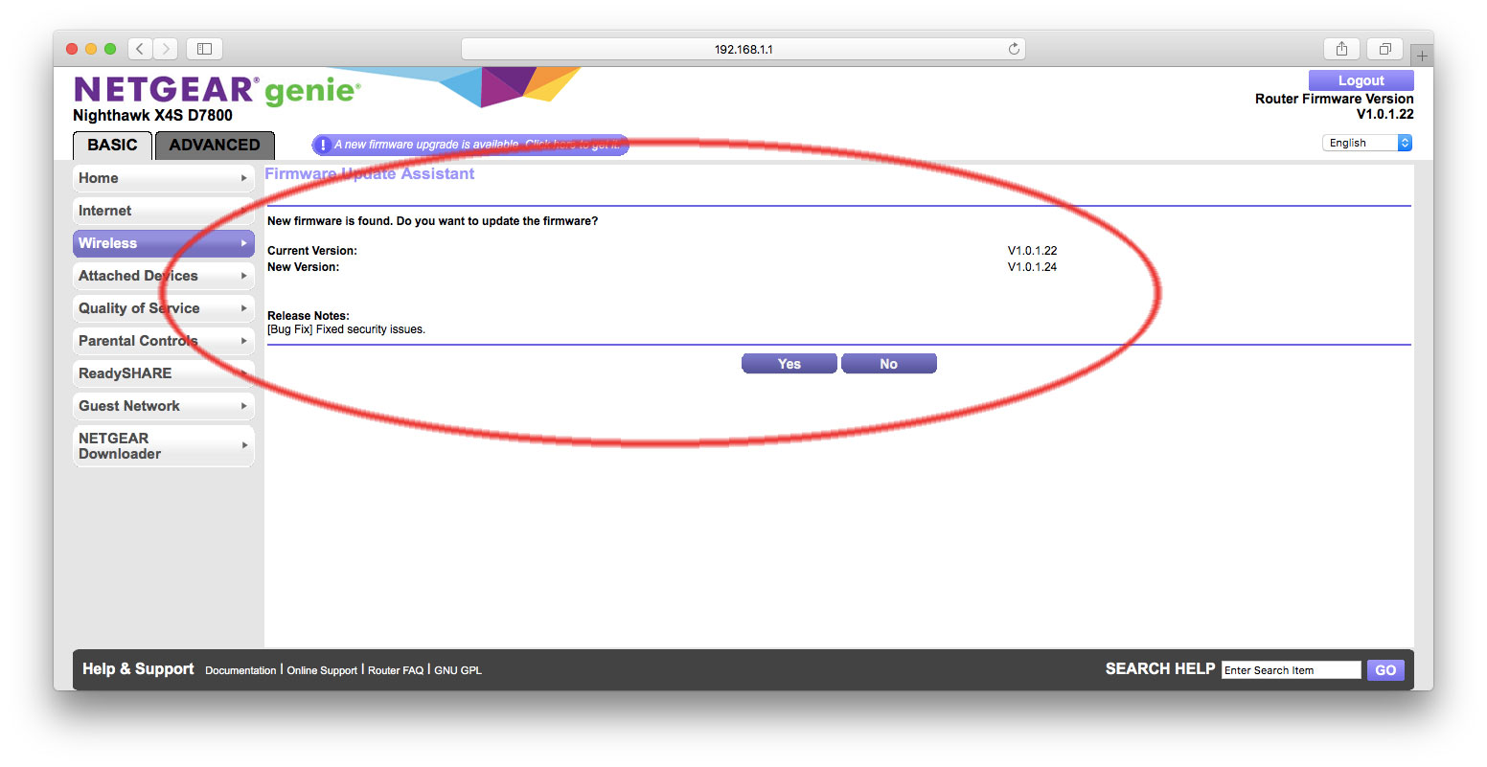
Task: Click the release note about fixed security issues
Action: coord(346,329)
